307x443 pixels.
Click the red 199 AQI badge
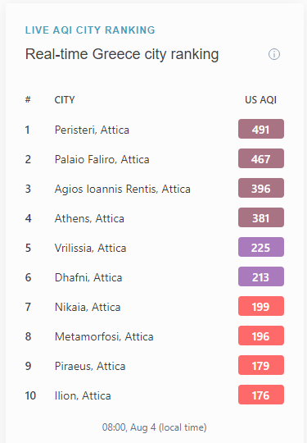click(261, 306)
